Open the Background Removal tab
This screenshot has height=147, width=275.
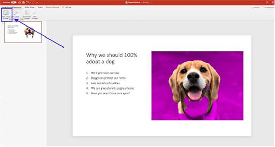[x=12, y=7]
